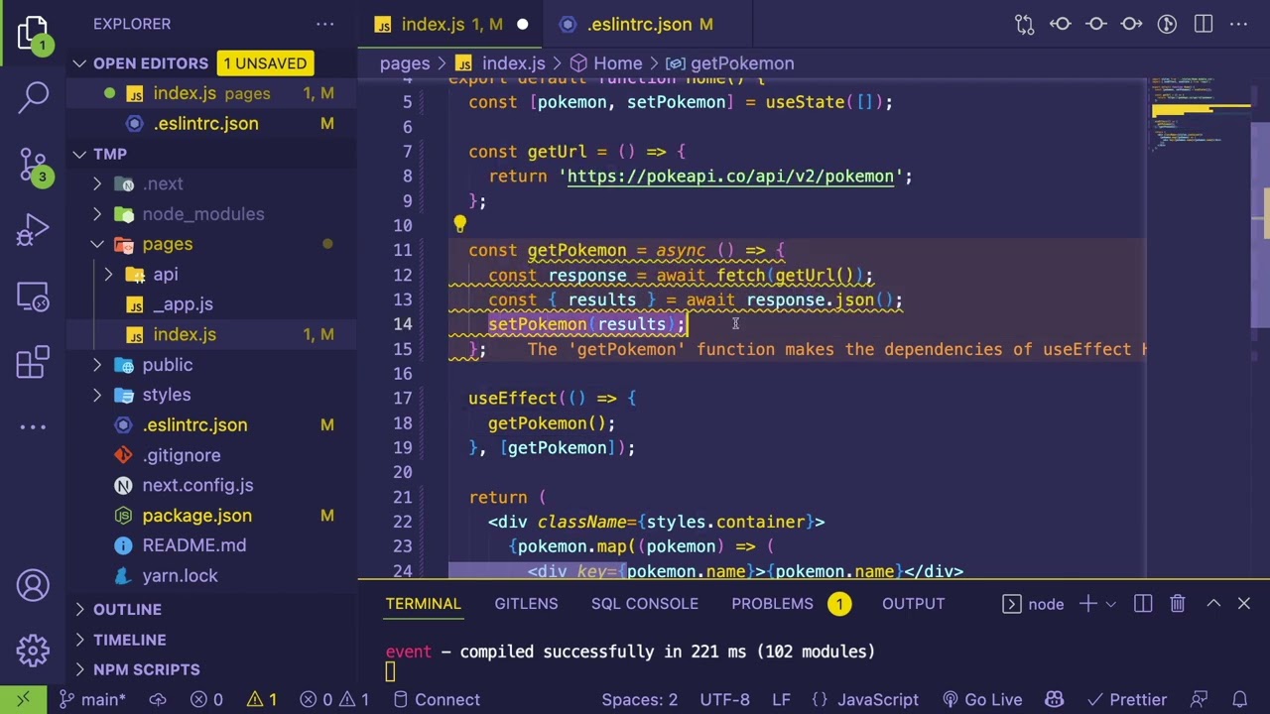Image resolution: width=1270 pixels, height=714 pixels.
Task: Toggle Go Live server
Action: (982, 699)
